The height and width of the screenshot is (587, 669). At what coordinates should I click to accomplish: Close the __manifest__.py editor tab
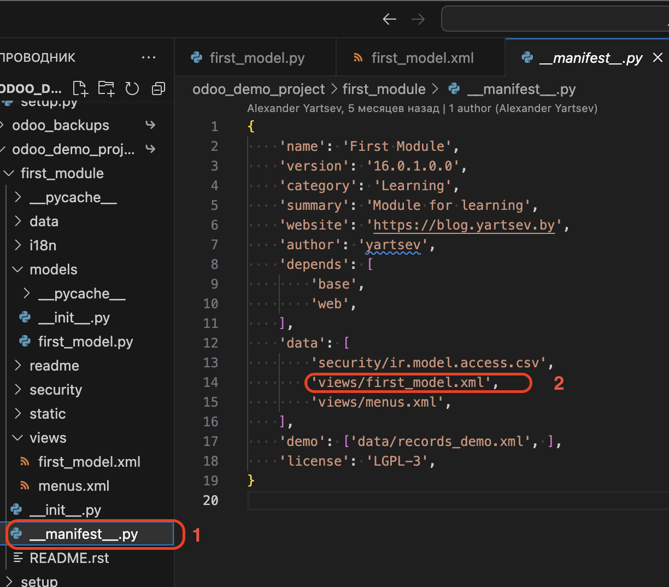(658, 57)
